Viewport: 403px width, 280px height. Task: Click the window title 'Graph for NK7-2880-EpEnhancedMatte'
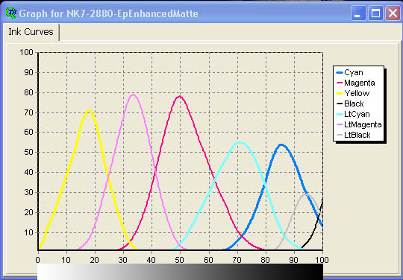108,13
